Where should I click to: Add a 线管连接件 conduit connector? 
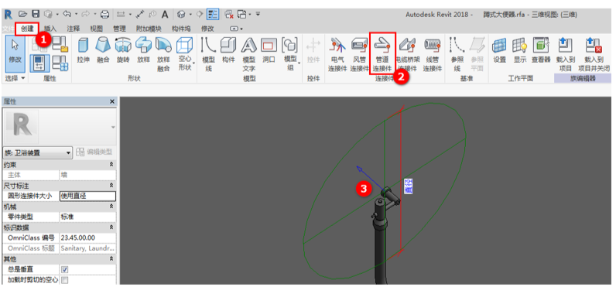(433, 54)
